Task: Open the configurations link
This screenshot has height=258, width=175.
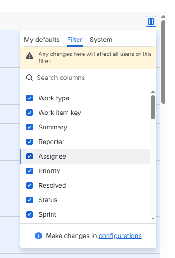Action: (x=120, y=236)
